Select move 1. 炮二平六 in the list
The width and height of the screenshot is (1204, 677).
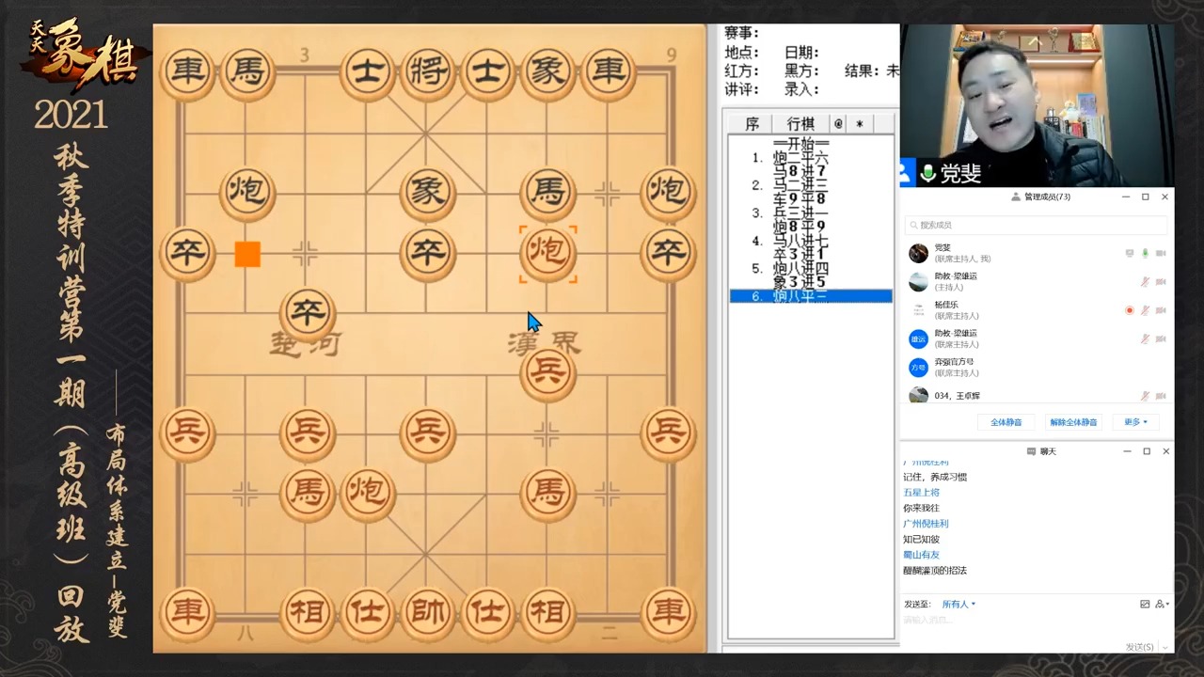pos(800,158)
